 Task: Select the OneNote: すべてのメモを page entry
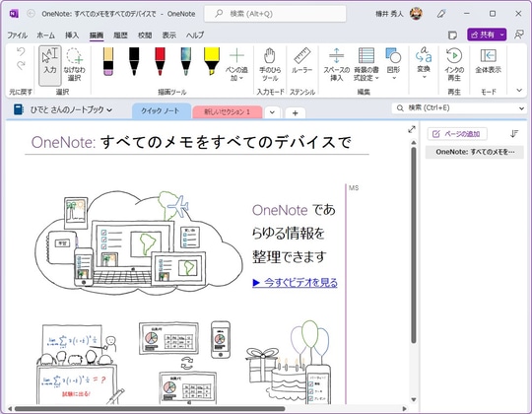[x=475, y=152]
